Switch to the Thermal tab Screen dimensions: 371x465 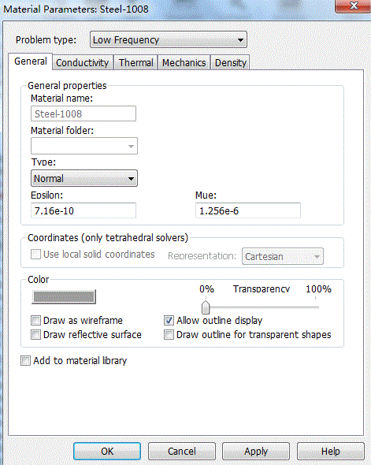point(136,62)
